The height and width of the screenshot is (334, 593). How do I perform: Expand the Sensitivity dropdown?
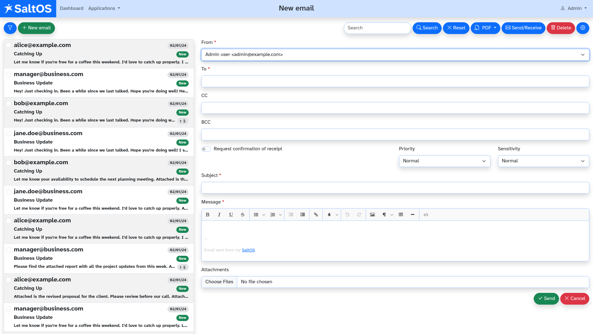543,161
